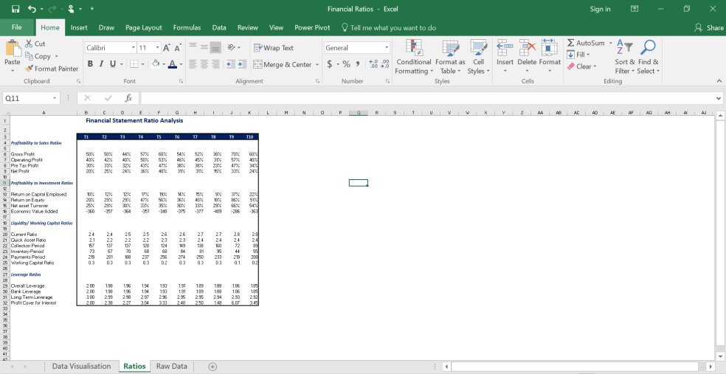Image resolution: width=726 pixels, height=374 pixels.
Task: Click Decrease Decimal icon
Action: [x=384, y=64]
